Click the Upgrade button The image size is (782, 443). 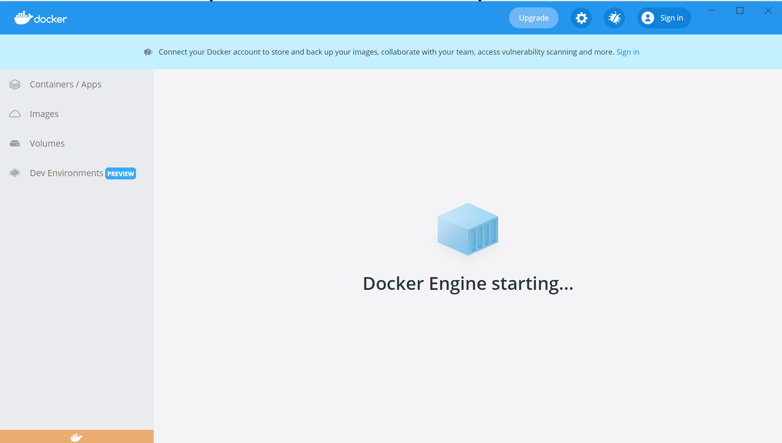click(533, 18)
